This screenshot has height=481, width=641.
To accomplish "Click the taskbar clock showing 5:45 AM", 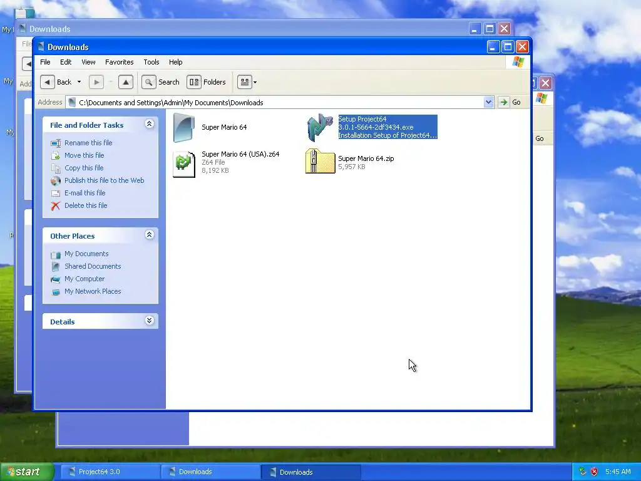I will click(618, 472).
